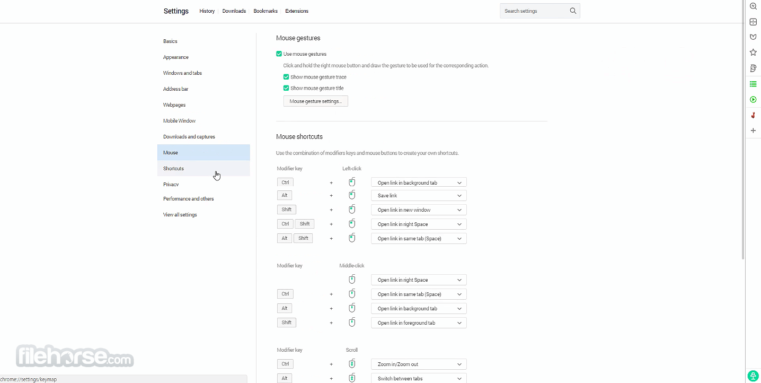Click the green circled play sidebar icon
Image resolution: width=761 pixels, height=383 pixels.
coord(753,100)
